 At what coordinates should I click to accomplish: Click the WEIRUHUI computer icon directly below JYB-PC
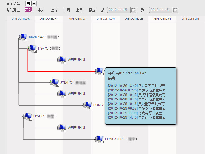click(61, 93)
